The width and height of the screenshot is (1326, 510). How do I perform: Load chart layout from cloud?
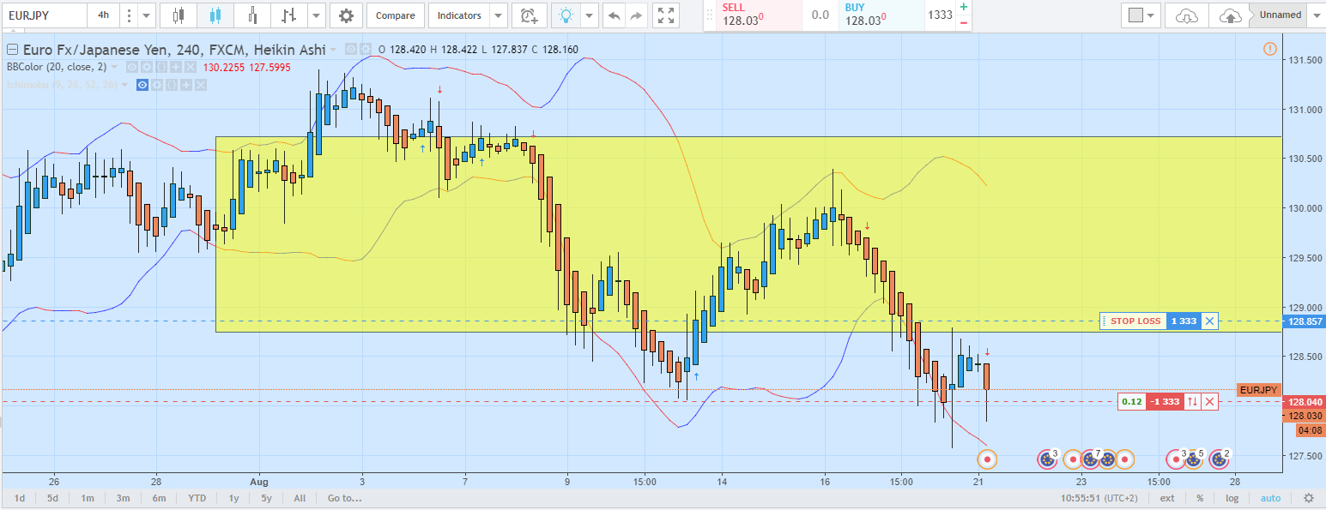[x=1186, y=15]
